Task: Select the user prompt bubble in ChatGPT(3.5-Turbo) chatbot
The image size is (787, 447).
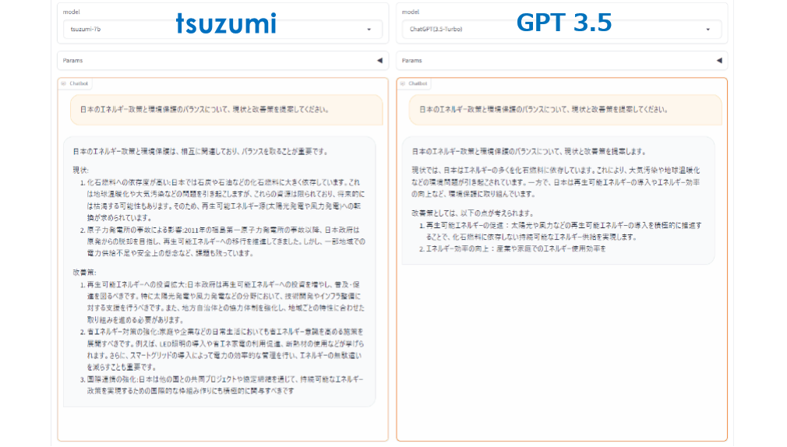Action: (565, 109)
